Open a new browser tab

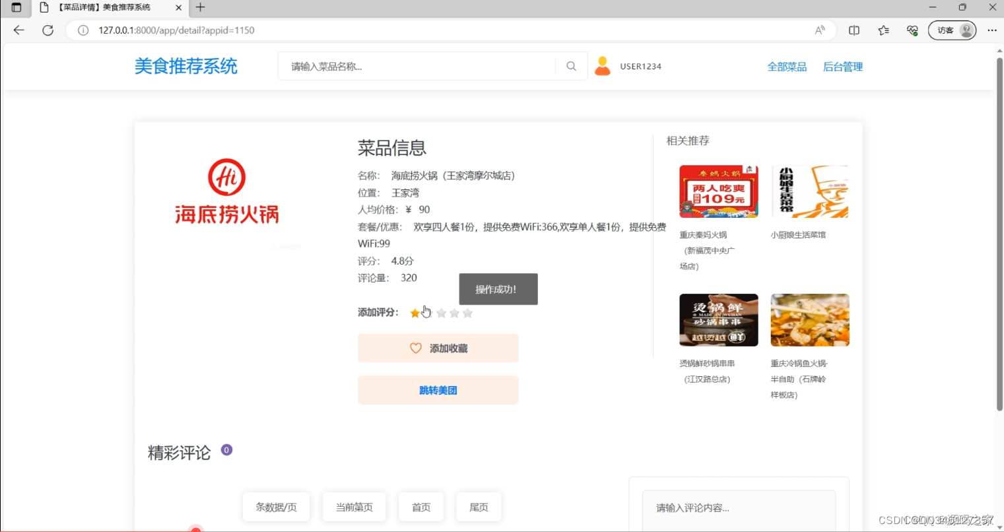pos(199,8)
